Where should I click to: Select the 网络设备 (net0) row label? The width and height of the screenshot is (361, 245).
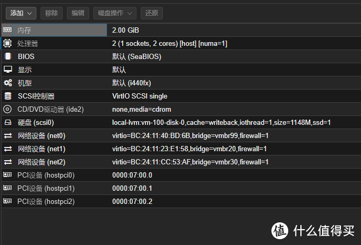click(42, 136)
